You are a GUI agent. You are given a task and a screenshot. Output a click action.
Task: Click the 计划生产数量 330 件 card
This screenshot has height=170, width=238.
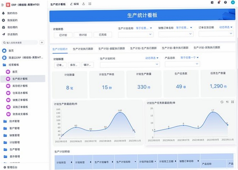coord(144,84)
